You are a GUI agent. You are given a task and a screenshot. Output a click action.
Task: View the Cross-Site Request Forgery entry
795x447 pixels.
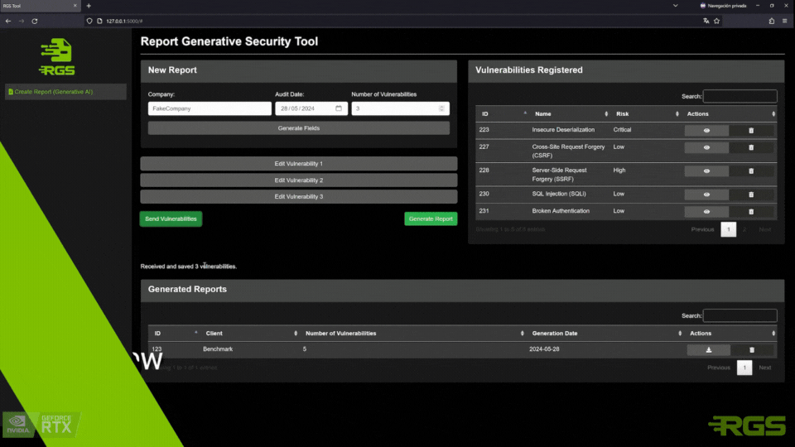click(x=706, y=147)
